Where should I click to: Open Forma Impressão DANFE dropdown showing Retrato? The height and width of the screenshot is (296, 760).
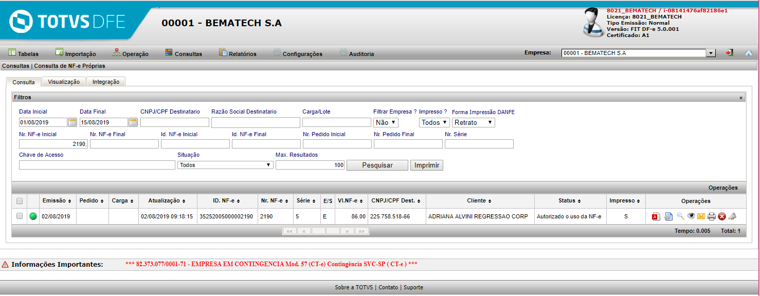[474, 122]
